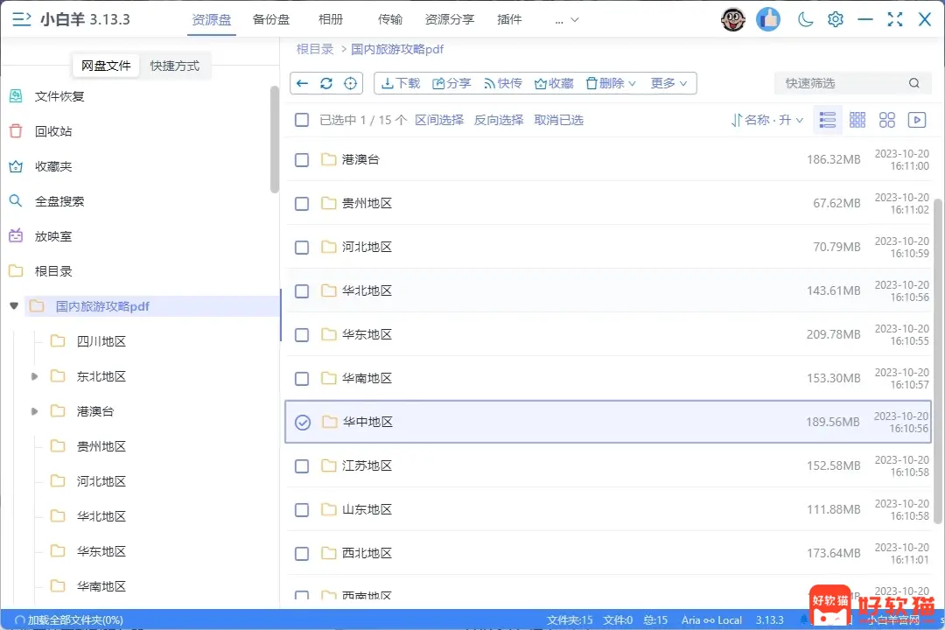Open the 名称·升 sort order dropdown
Screen dimensions: 945x630
click(x=767, y=120)
